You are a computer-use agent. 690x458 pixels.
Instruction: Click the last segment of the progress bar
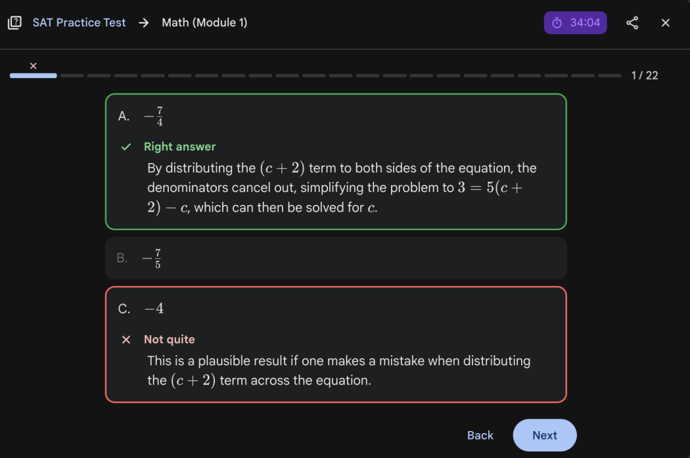click(x=610, y=76)
